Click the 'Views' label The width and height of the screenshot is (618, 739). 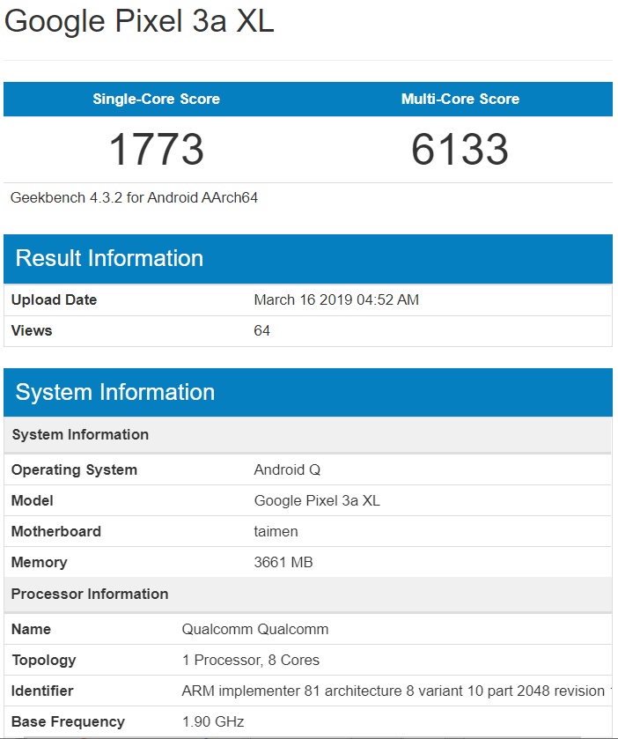click(32, 331)
